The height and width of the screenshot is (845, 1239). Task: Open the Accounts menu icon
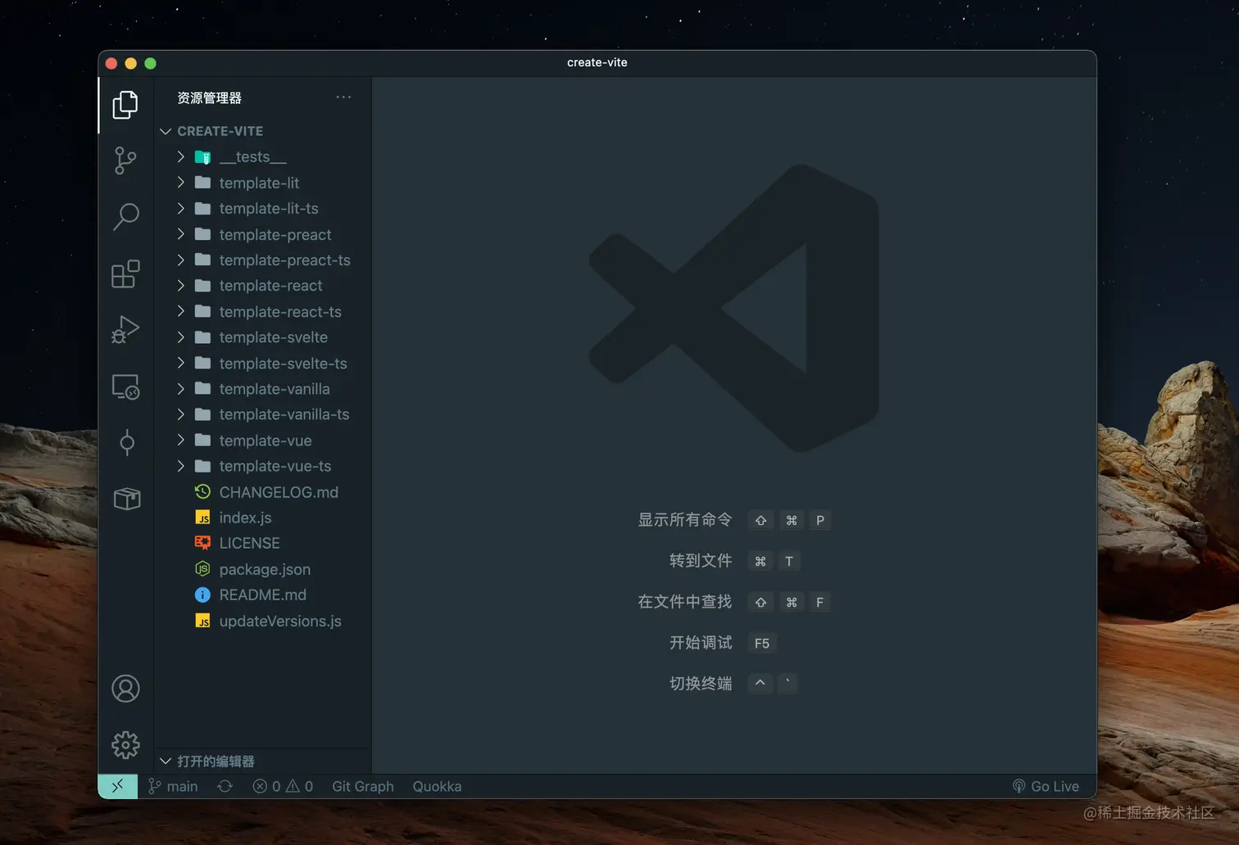pyautogui.click(x=125, y=689)
